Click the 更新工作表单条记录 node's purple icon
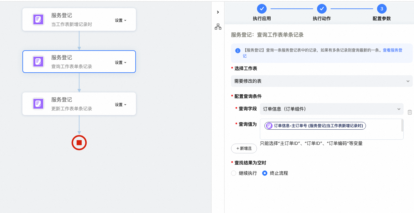414x213 pixels. pyautogui.click(x=38, y=104)
